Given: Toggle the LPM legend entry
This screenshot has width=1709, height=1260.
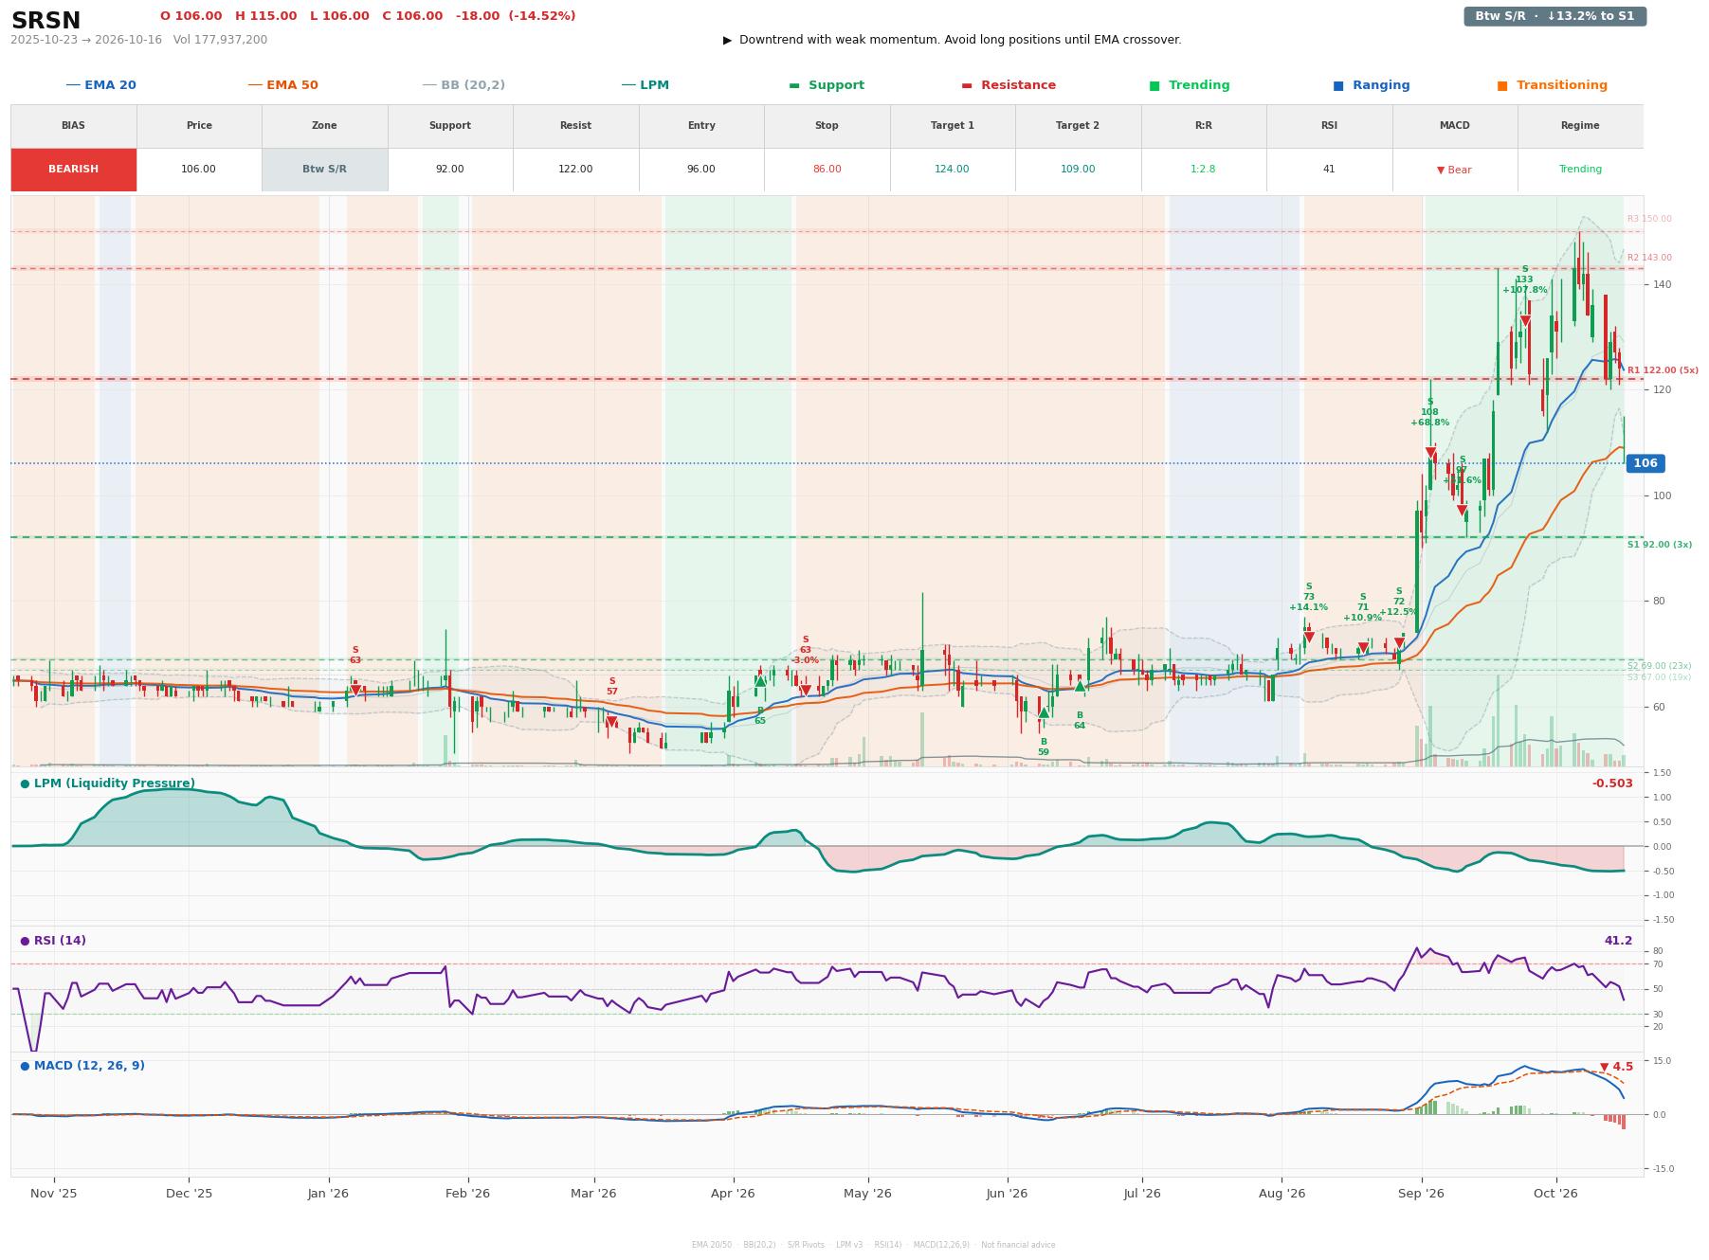Looking at the screenshot, I should click(645, 85).
